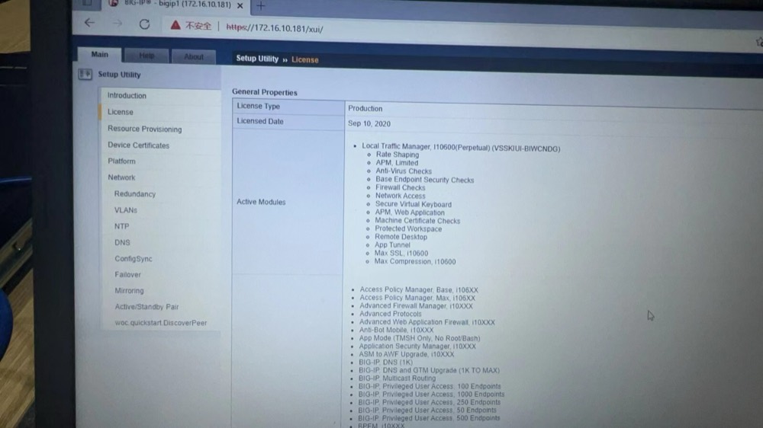Open a new browser tab
Viewport: 763px width, 428px height.
(x=261, y=6)
